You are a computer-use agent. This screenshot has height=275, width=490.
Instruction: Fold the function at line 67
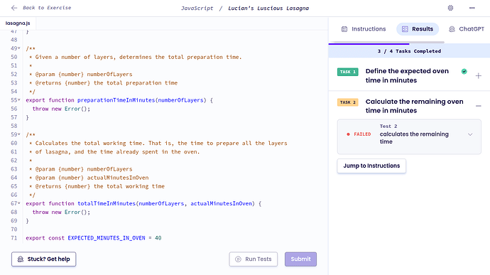18,203
